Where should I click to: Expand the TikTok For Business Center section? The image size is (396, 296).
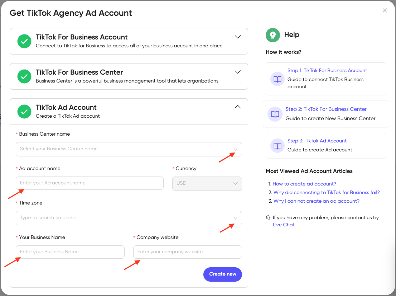coord(237,72)
